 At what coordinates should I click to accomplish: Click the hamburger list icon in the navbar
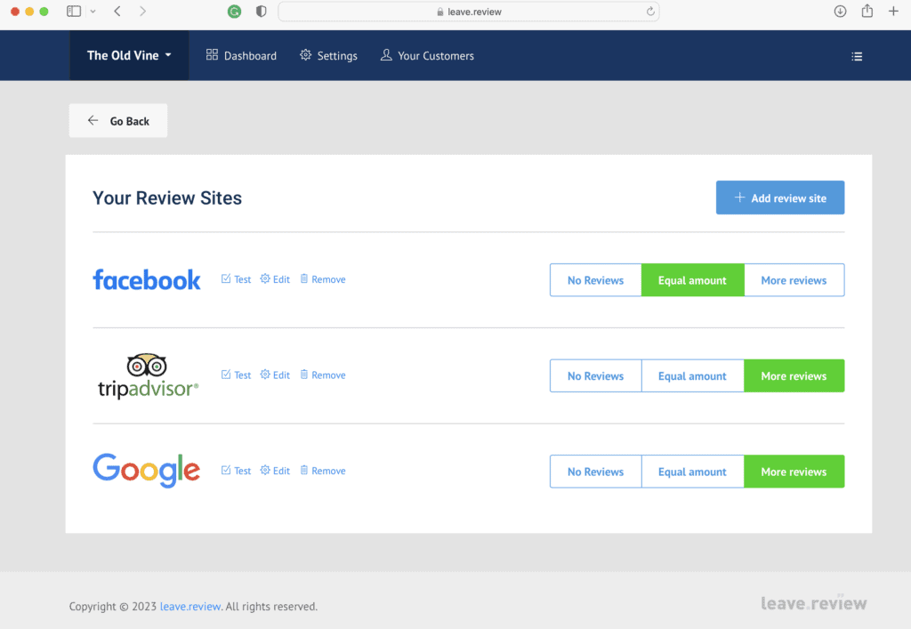(x=857, y=56)
